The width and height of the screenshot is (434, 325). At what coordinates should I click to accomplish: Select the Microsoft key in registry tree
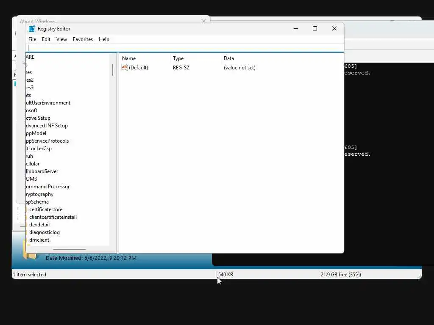31,110
